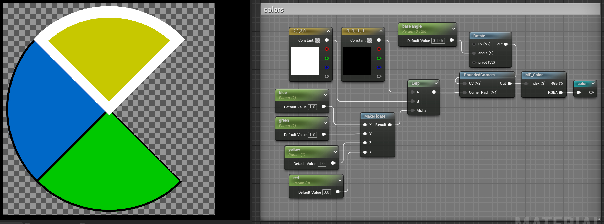Collapse the 2,1,3,0 constant node

pos(328,31)
